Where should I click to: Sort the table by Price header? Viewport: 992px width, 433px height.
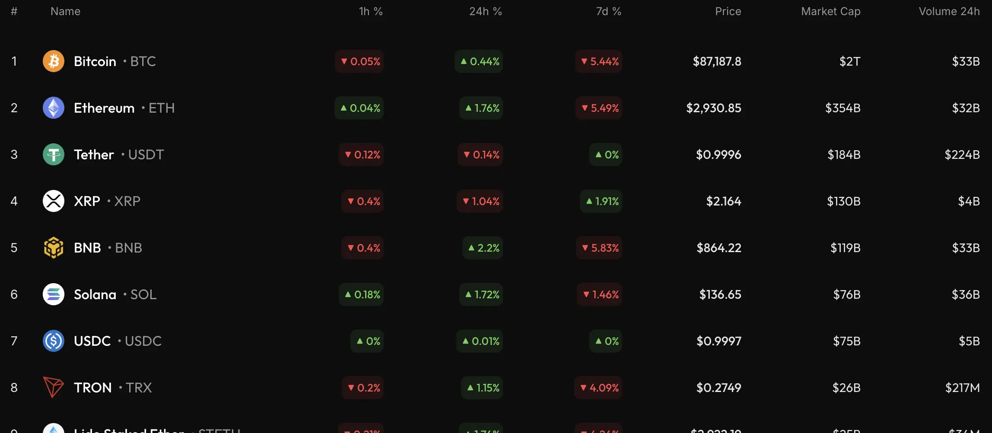click(728, 12)
